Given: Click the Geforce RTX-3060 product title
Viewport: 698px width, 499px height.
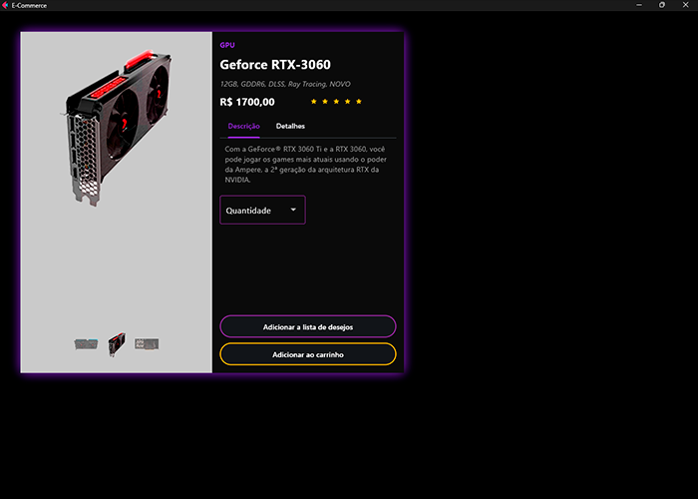Looking at the screenshot, I should 275,65.
